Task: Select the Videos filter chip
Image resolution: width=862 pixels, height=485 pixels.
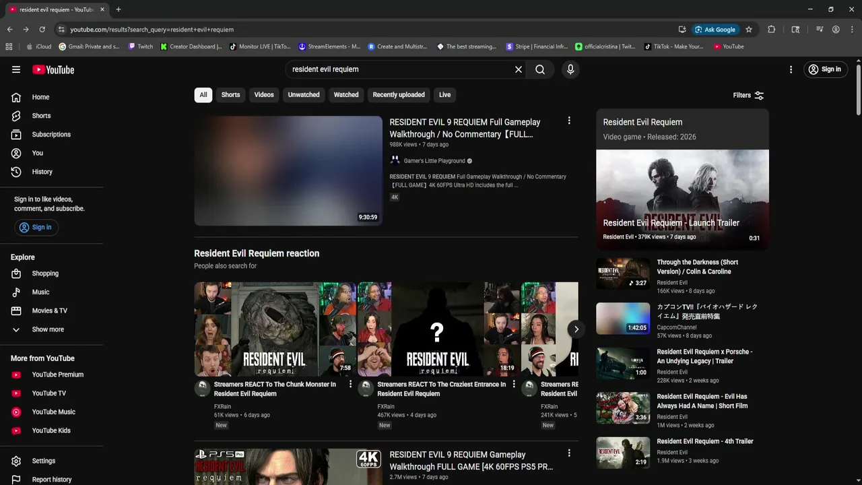Action: tap(264, 95)
